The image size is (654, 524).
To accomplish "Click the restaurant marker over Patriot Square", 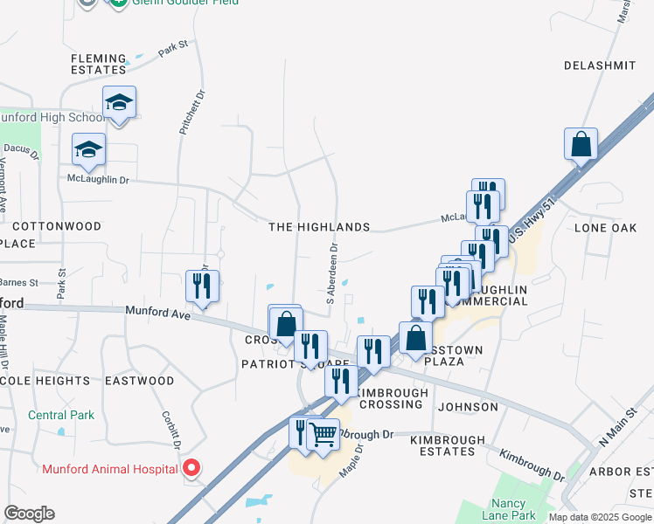I will click(x=310, y=350).
